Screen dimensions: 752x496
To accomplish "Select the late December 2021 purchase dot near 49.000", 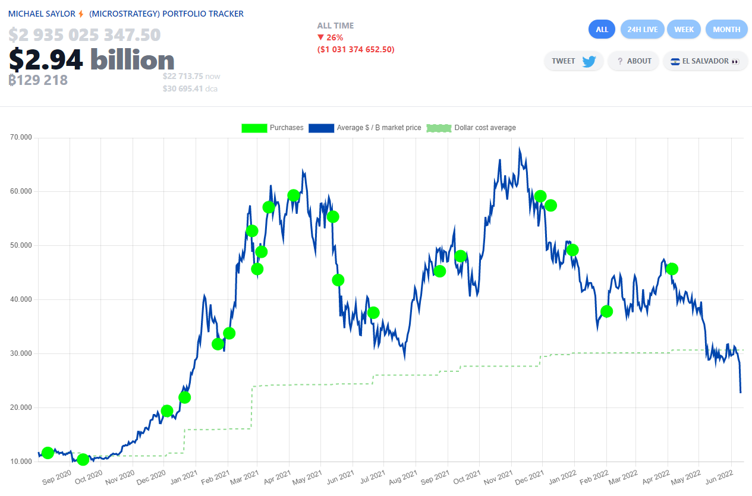I will tap(572, 250).
